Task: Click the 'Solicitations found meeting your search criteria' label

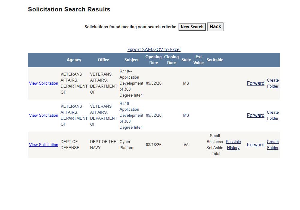Action: tap(130, 27)
